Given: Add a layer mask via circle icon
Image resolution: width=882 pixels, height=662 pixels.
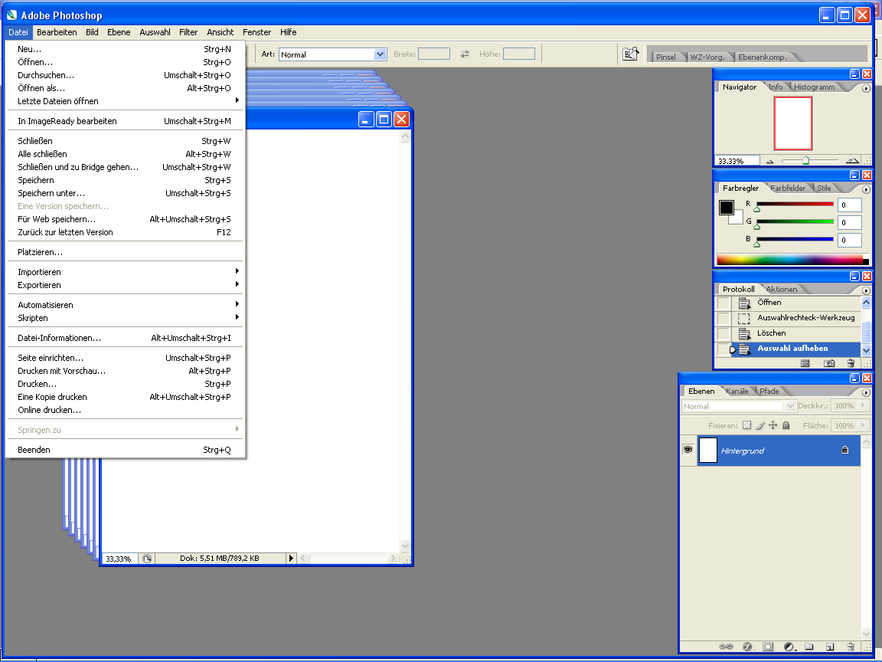Looking at the screenshot, I should [768, 646].
